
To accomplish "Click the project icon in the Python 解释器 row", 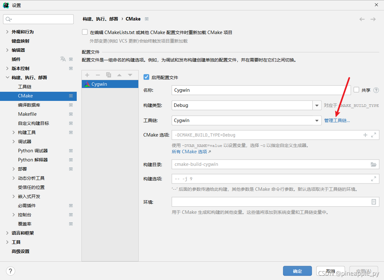I will pos(71,160).
